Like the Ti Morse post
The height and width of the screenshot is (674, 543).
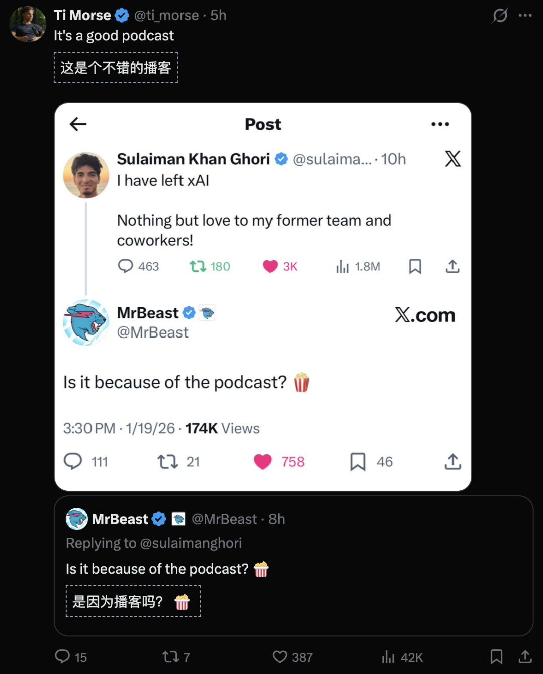[x=280, y=657]
